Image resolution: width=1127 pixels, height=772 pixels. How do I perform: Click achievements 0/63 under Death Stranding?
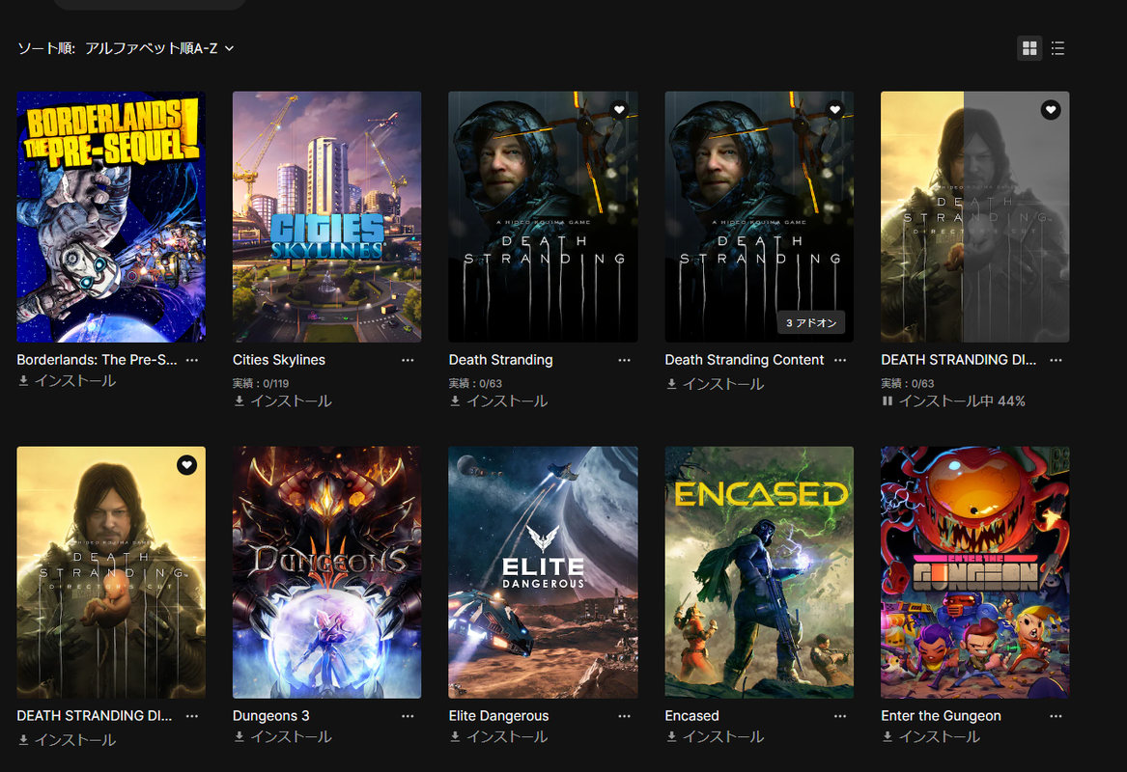click(x=476, y=383)
